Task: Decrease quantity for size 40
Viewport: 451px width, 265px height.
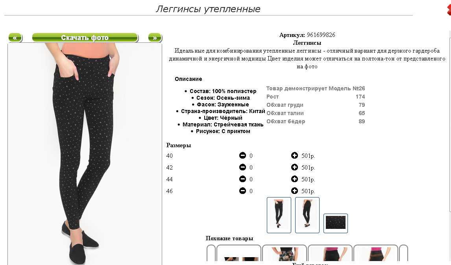Action: tap(242, 155)
